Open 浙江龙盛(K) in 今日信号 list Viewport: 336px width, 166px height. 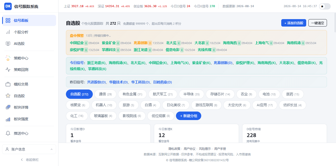click(96, 63)
